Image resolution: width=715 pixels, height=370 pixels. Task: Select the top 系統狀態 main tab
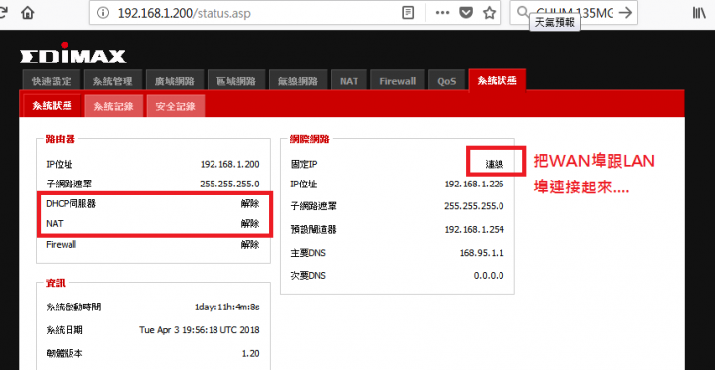(498, 80)
